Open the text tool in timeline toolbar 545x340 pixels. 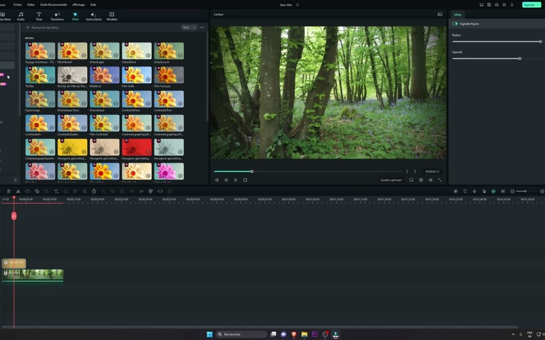(56, 191)
